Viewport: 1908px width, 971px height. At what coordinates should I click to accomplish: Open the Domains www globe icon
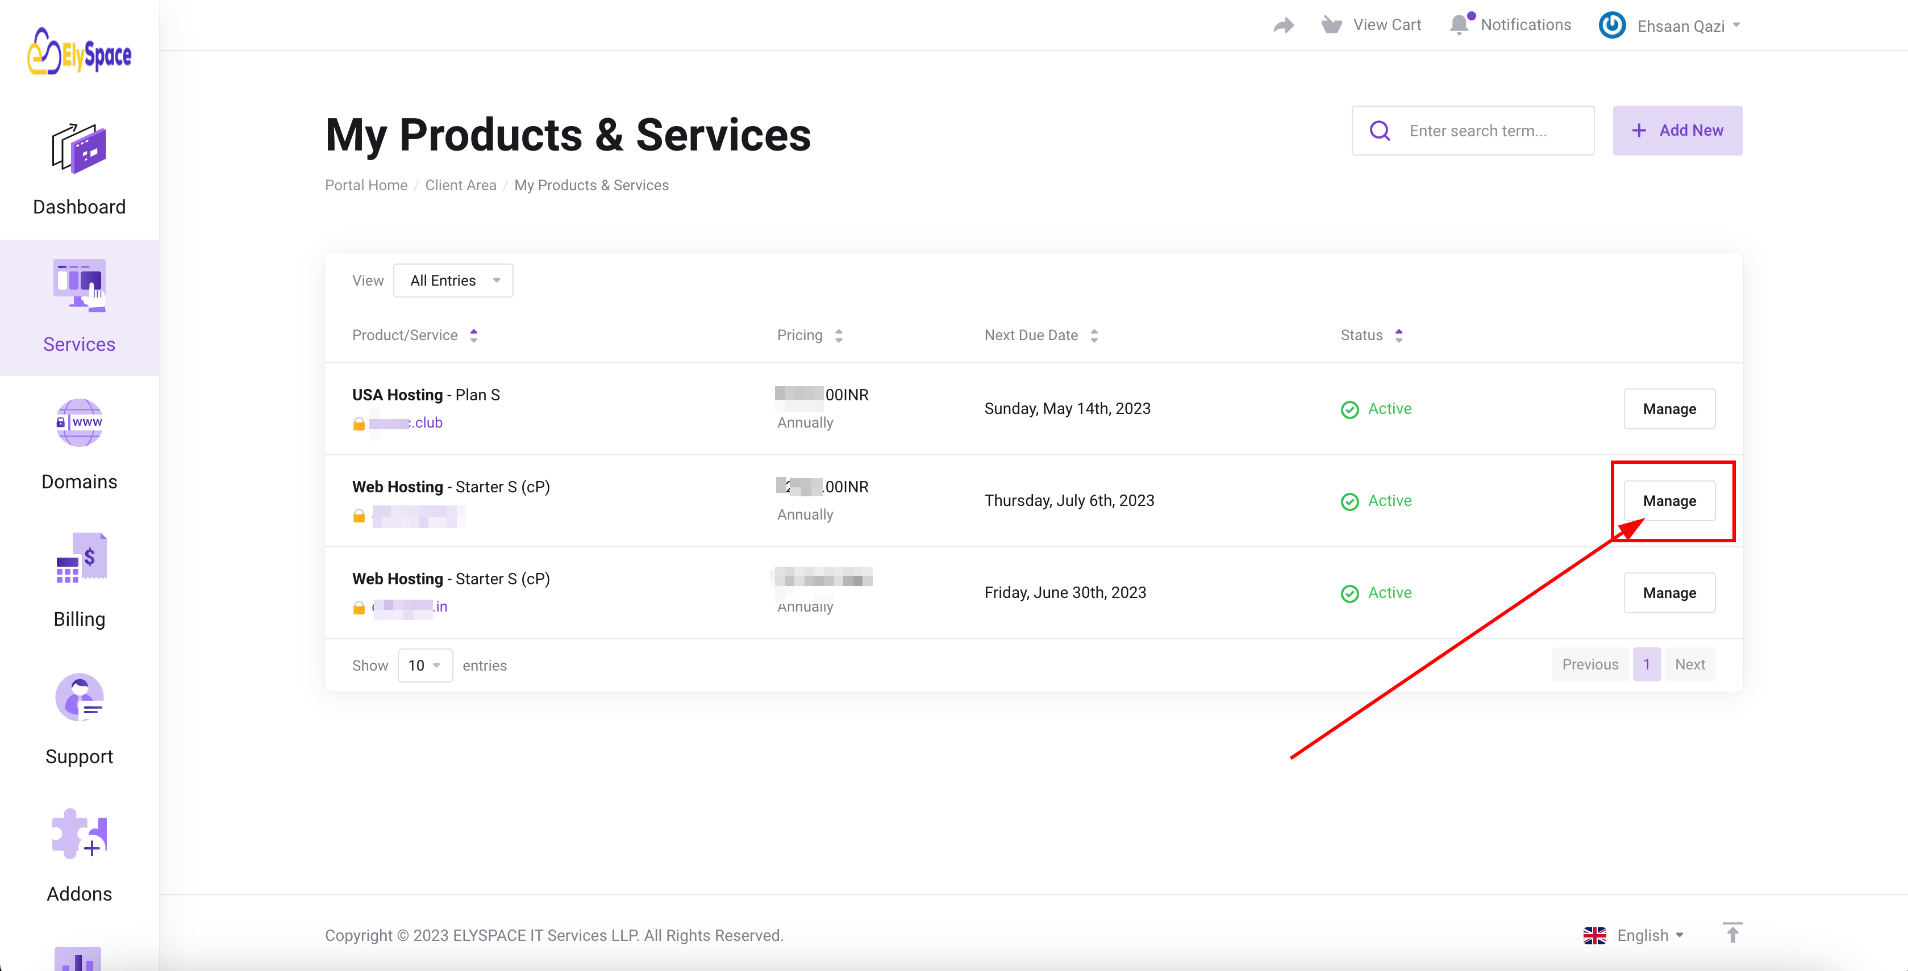coord(79,422)
